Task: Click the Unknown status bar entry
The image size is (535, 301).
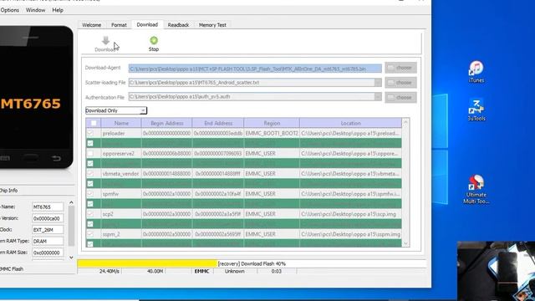Action: pos(234,271)
